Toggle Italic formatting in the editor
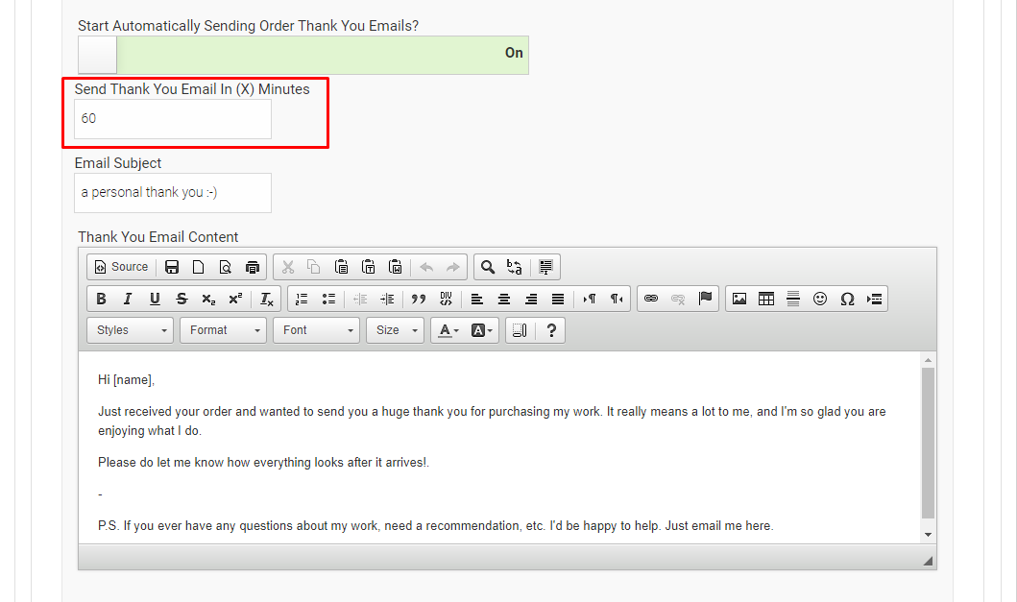 point(128,299)
